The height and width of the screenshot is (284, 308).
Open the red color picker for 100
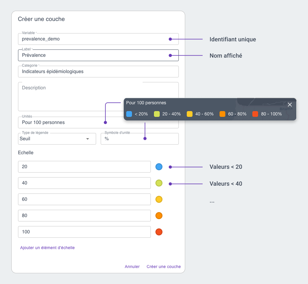click(159, 232)
